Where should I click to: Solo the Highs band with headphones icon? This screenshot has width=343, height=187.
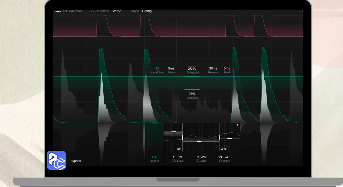pos(221,161)
